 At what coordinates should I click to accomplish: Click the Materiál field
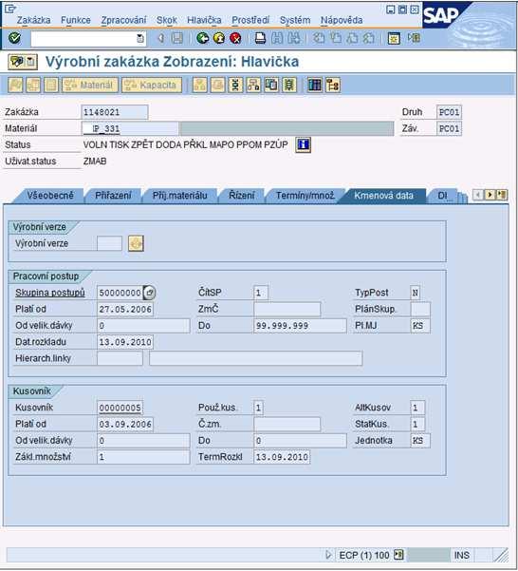[x=130, y=128]
